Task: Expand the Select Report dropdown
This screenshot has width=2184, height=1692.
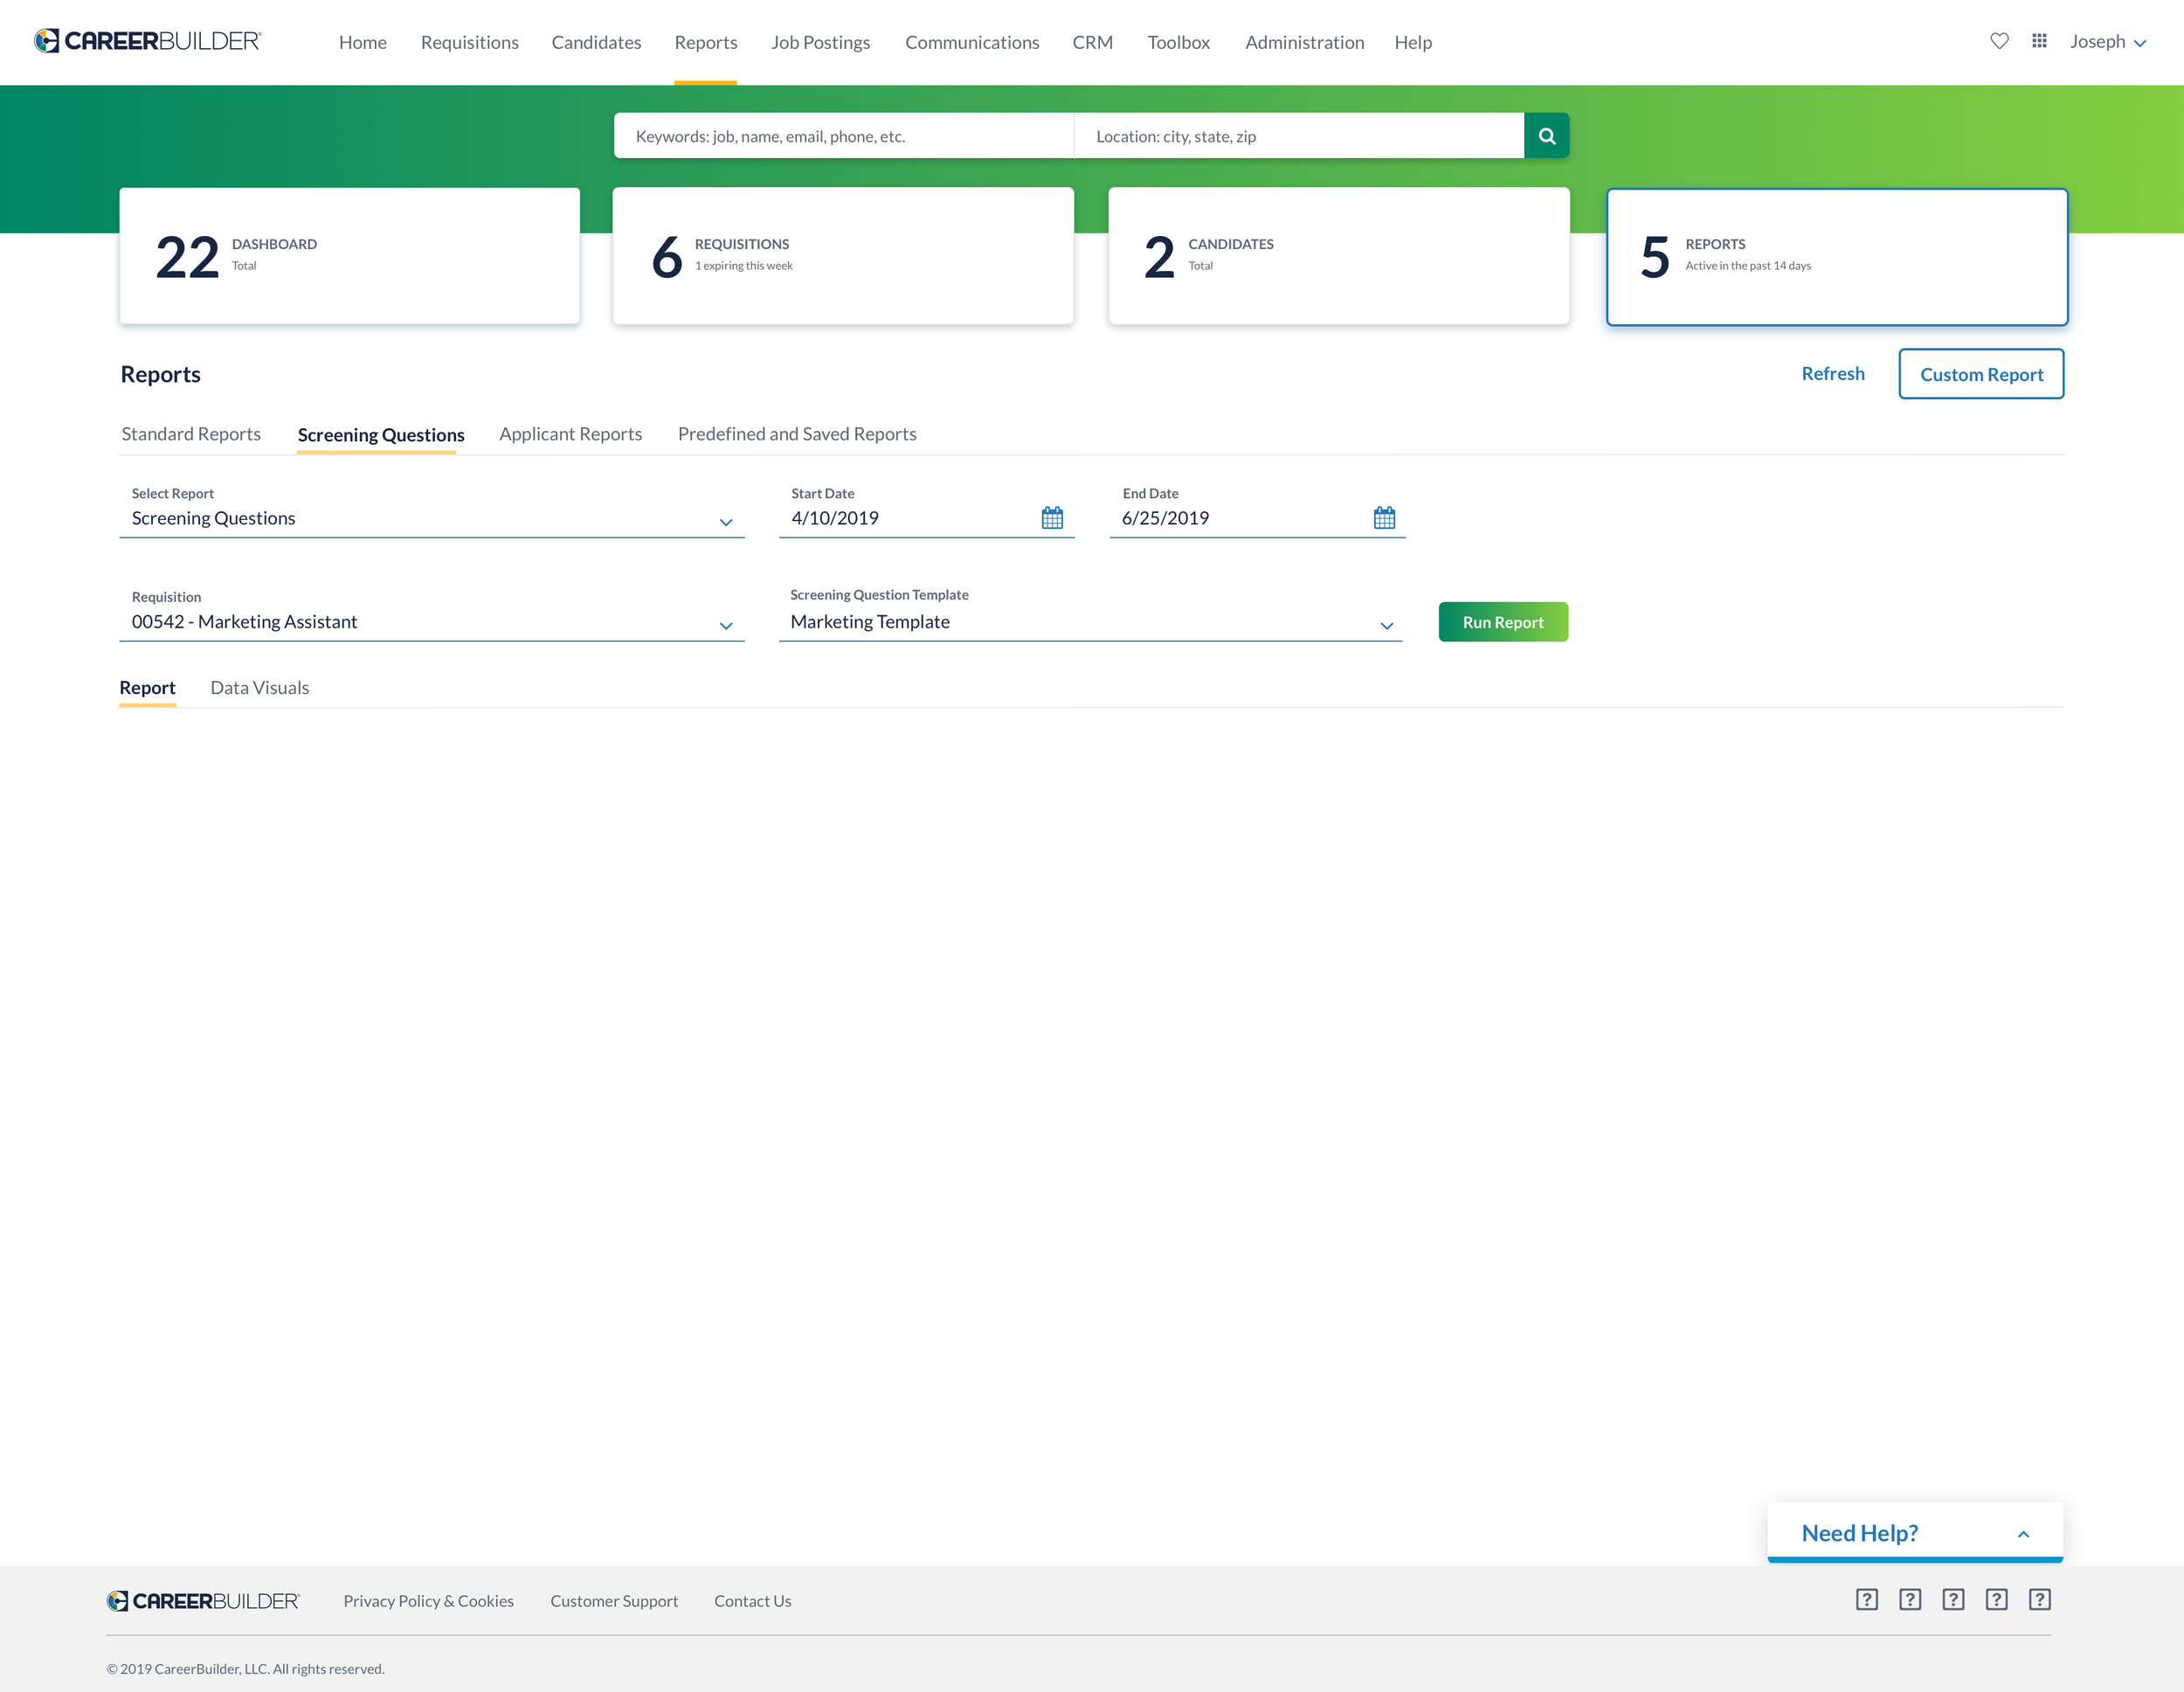Action: [726, 521]
